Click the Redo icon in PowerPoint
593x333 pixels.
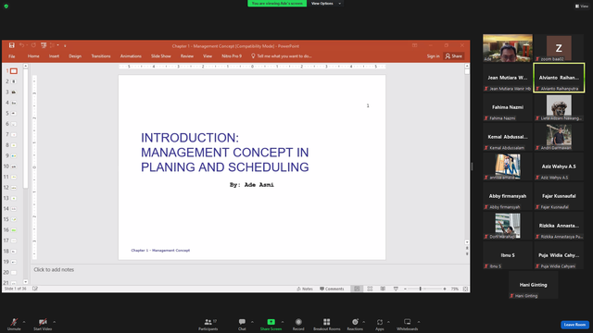tap(33, 45)
